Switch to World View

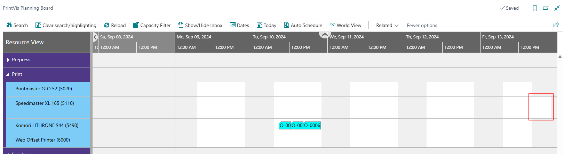click(x=345, y=25)
